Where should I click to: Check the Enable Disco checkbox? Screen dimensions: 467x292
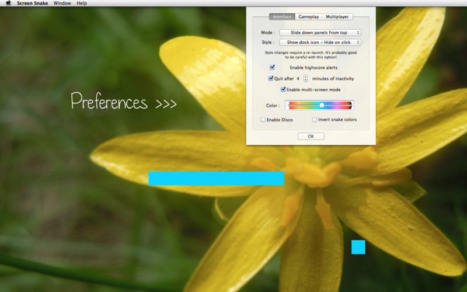click(263, 120)
